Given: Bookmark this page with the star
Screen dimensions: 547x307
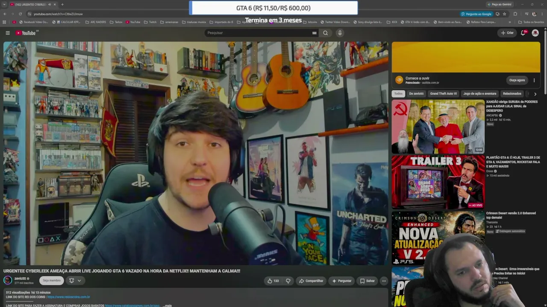Looking at the screenshot, I should tap(505, 14).
